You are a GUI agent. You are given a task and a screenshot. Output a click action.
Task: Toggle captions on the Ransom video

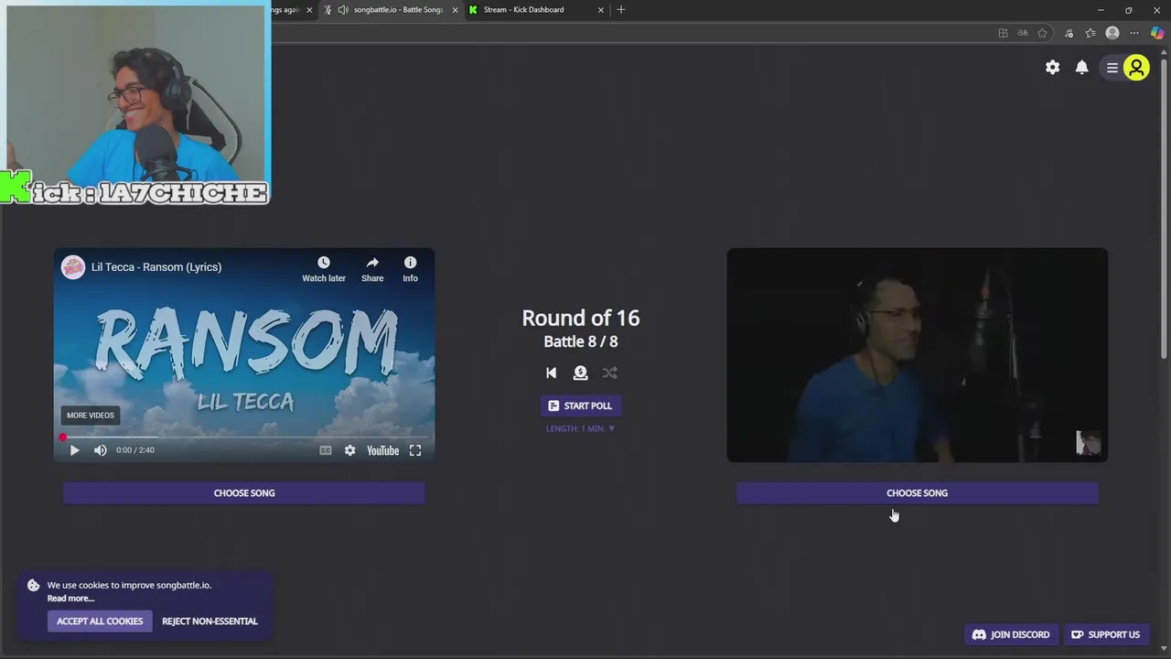(x=325, y=450)
